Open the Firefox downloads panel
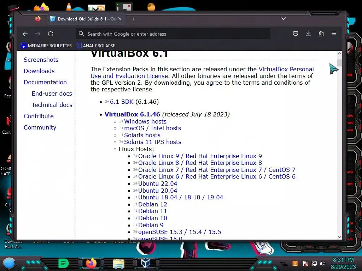 [308, 34]
